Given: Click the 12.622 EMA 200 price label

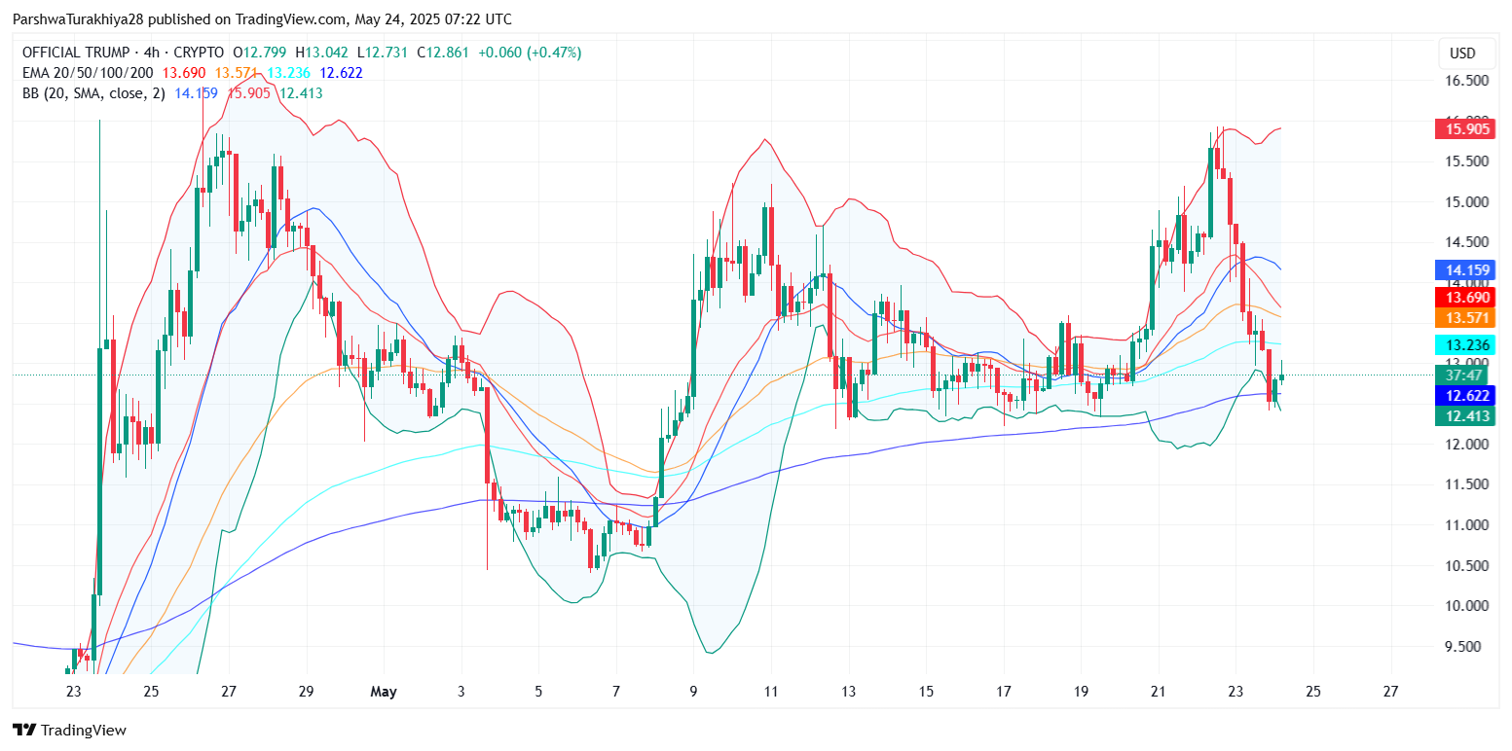Looking at the screenshot, I should (1463, 395).
